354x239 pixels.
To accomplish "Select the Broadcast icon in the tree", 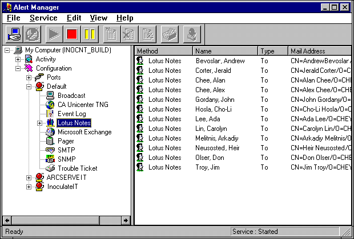I will pyautogui.click(x=50, y=96).
